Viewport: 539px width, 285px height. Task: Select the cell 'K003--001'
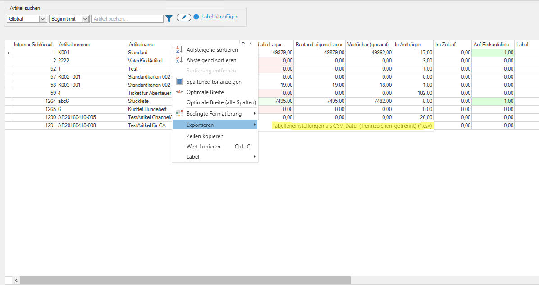(x=92, y=85)
